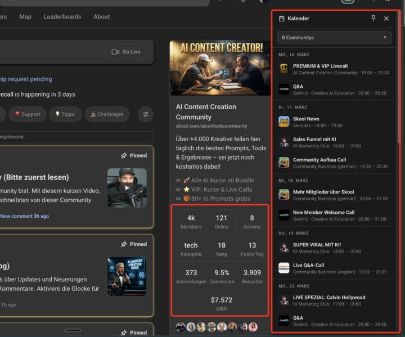Open Sales Funnel mit KI event
The width and height of the screenshot is (405, 337).
334,142
